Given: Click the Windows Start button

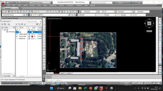Looking at the screenshot, I should [51, 88].
